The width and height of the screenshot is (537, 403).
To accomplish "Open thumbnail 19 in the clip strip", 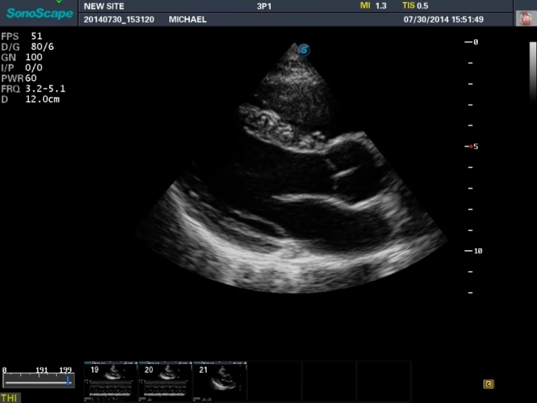I will click(x=110, y=380).
